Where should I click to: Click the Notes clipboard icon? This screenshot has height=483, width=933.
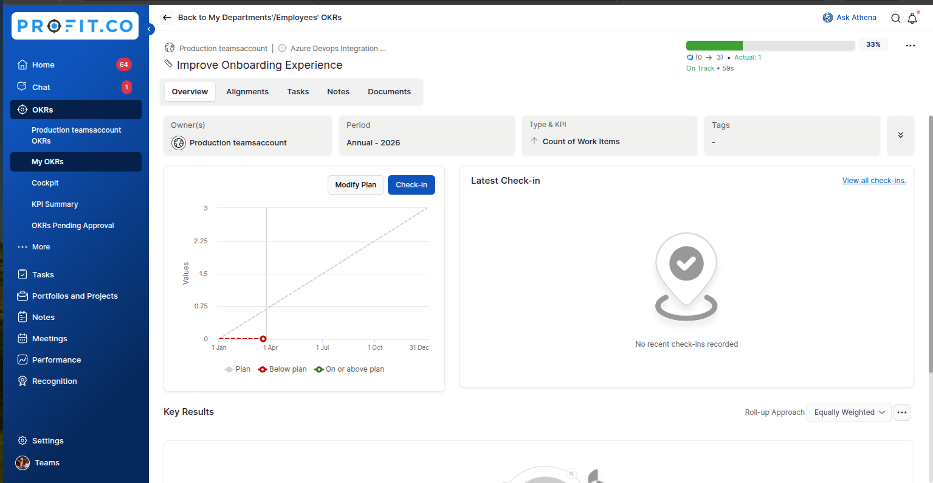22,317
